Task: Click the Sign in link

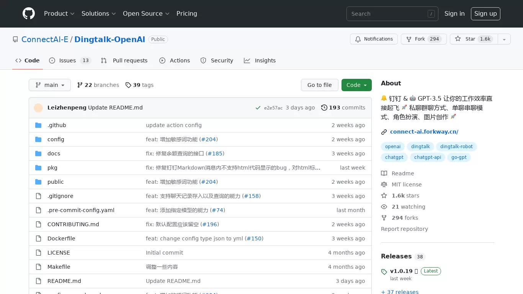Action: tap(454, 14)
